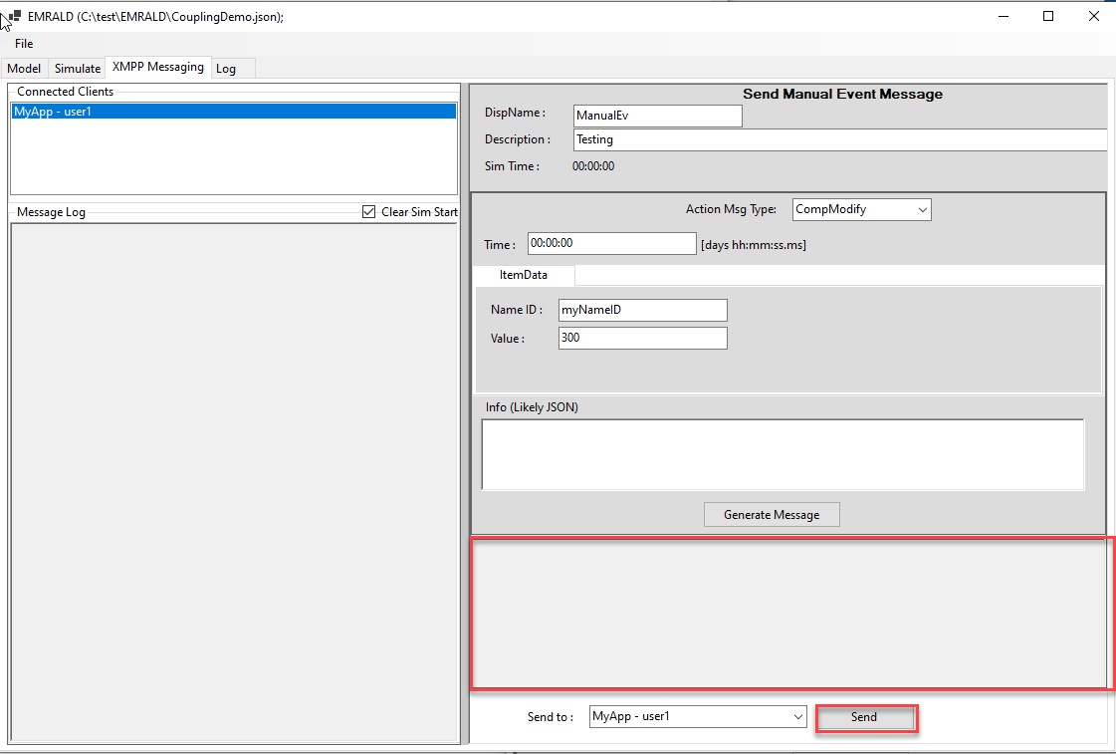Toggle the Clear Sim Start checkbox

coord(368,211)
